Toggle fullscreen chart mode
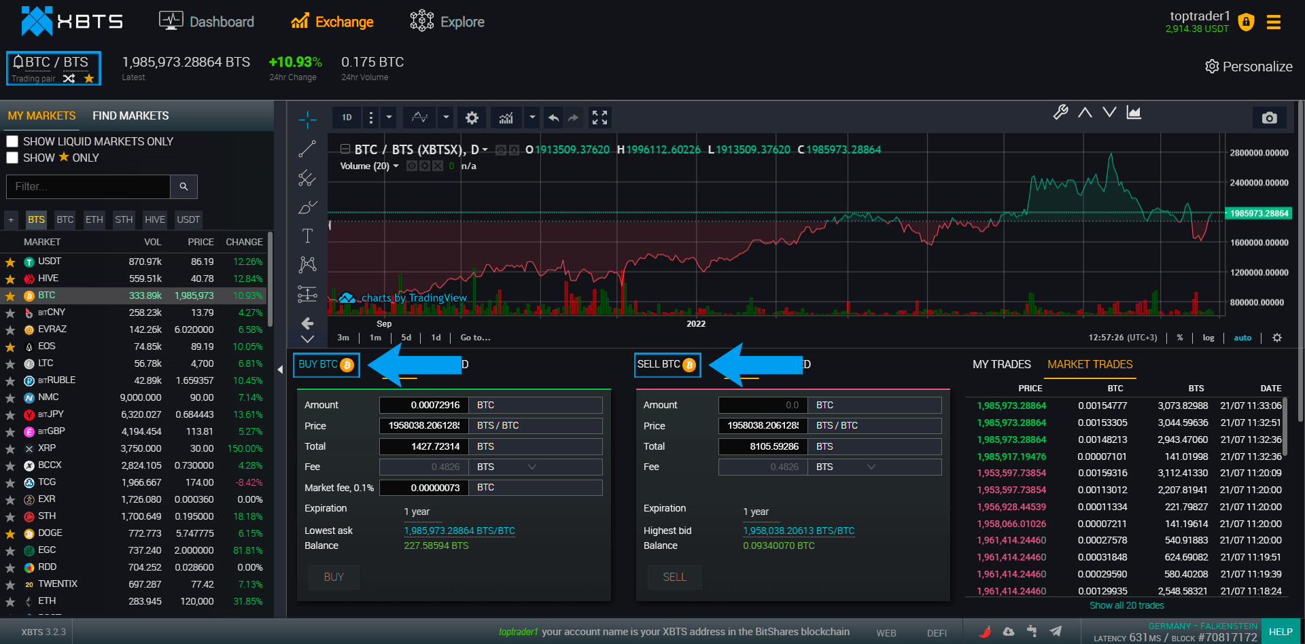This screenshot has height=644, width=1305. tap(599, 118)
